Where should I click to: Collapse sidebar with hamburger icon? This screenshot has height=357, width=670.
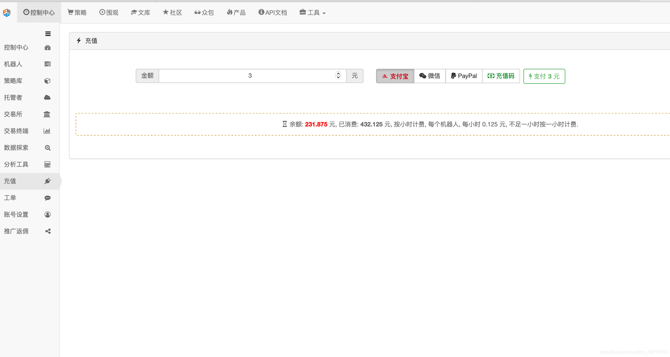[x=48, y=34]
